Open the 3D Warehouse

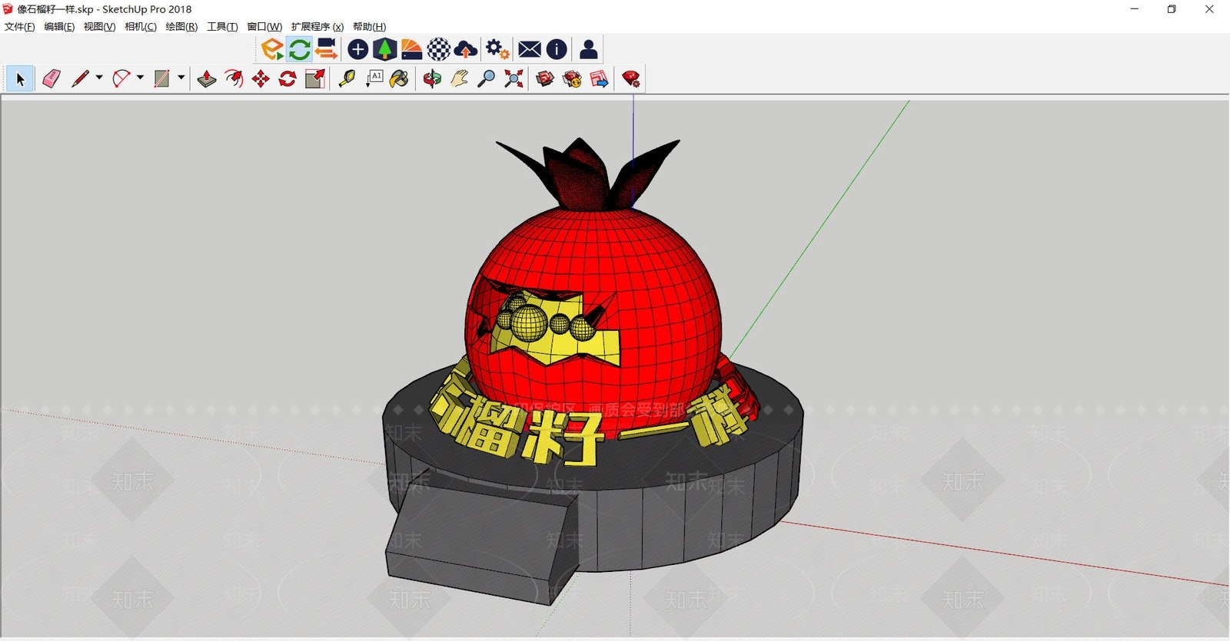point(545,78)
